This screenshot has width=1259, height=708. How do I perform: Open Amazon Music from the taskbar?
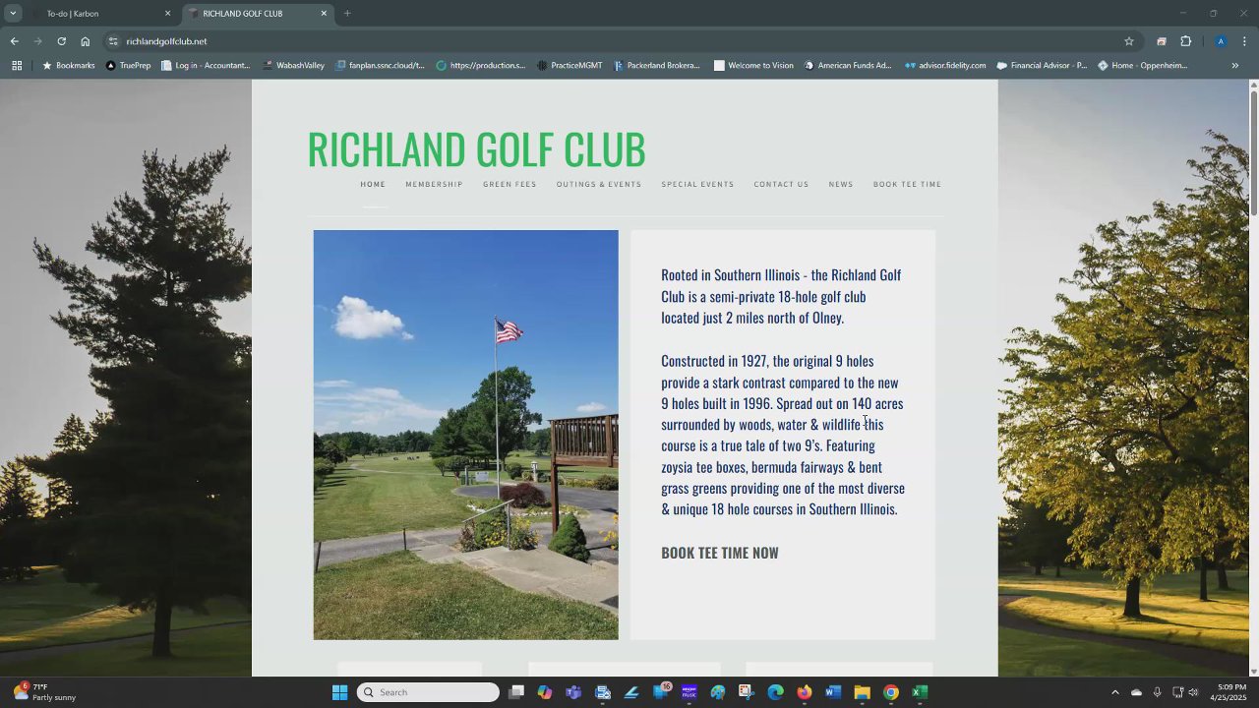coord(689,692)
